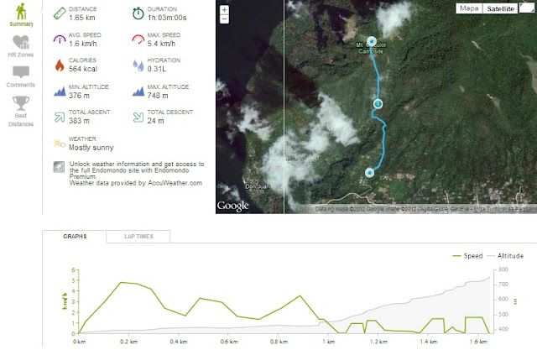Viewport: 537px width, 350px height.
Task: Click the map zoom in plus button
Action: pyautogui.click(x=224, y=11)
